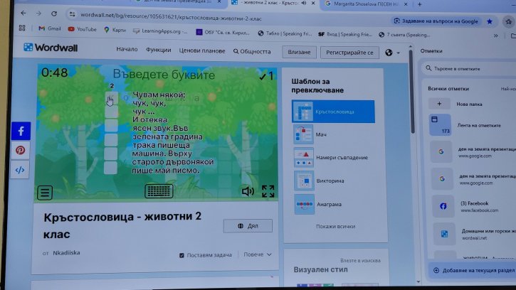The image size is (516, 290).
Task: Show the on-screen keyboard in the game
Action: pyautogui.click(x=159, y=191)
